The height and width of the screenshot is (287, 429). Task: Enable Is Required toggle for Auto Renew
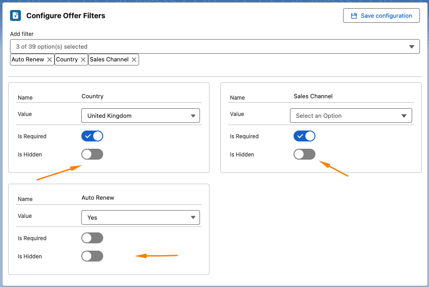92,238
